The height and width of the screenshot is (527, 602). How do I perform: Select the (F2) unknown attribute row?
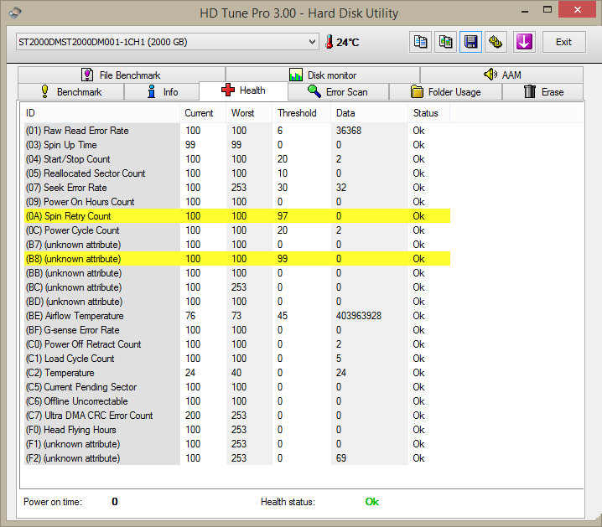tap(237, 458)
